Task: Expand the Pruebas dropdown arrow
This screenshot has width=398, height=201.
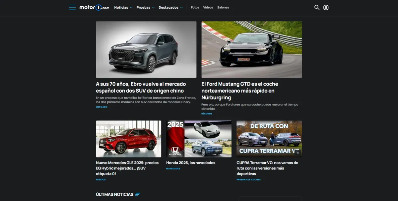Action: click(x=153, y=8)
